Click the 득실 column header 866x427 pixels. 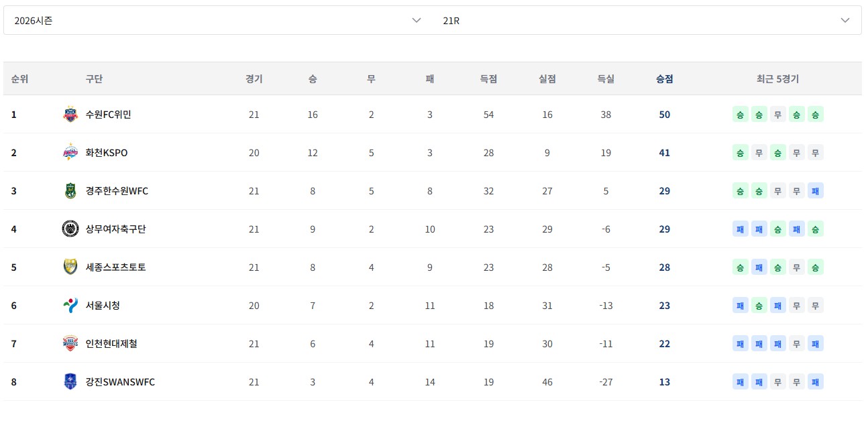[x=606, y=79]
